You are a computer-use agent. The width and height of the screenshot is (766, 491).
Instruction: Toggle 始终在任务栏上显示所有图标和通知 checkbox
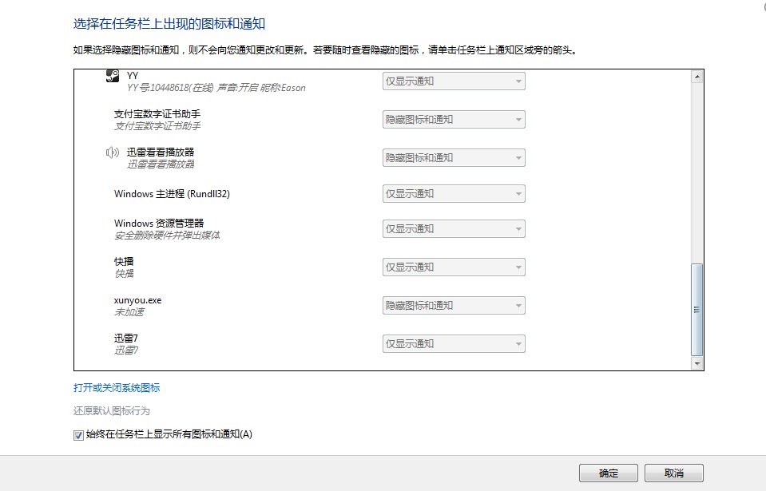click(x=78, y=435)
